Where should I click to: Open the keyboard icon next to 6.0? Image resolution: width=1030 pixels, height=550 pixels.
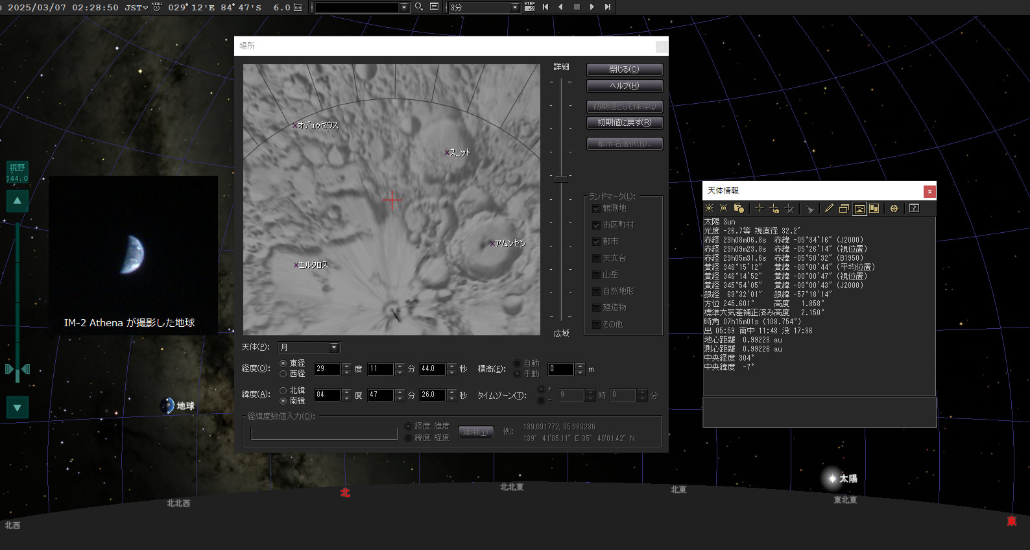coord(298,7)
